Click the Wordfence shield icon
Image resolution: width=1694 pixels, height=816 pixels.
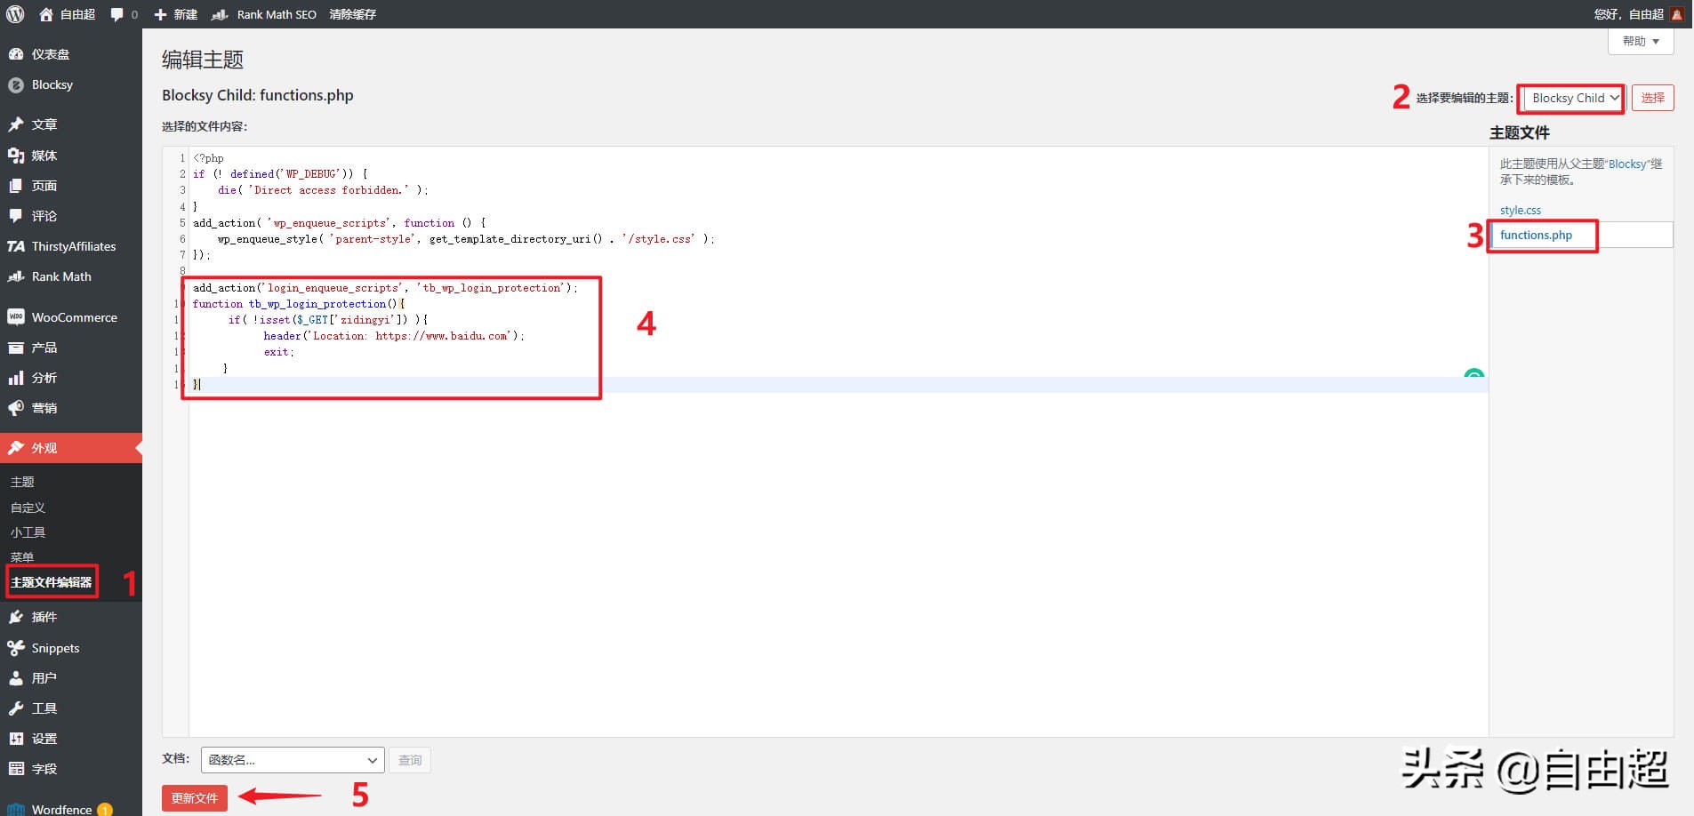[x=16, y=809]
